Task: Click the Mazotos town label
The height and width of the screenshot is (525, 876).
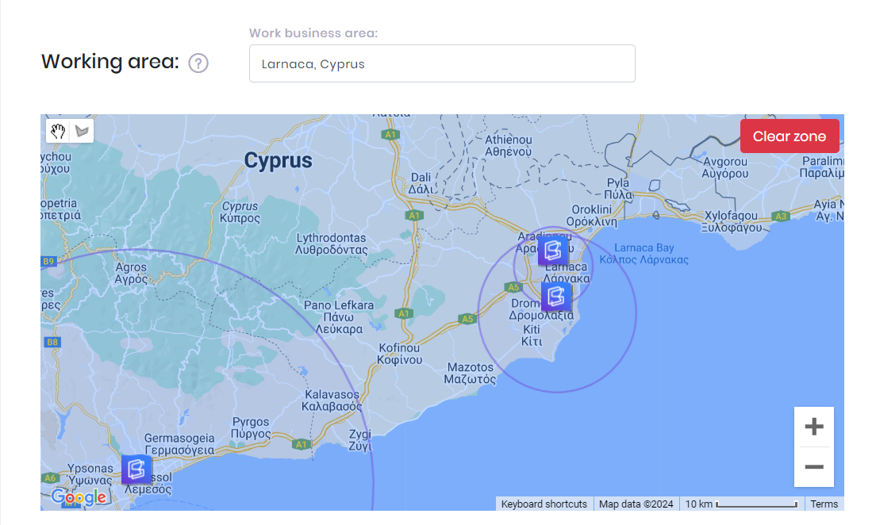Action: pos(471,373)
